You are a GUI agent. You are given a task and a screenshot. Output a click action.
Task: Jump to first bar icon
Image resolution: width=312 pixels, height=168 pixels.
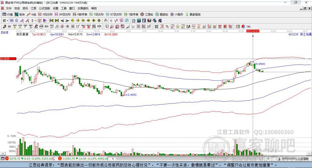click(x=51, y=21)
